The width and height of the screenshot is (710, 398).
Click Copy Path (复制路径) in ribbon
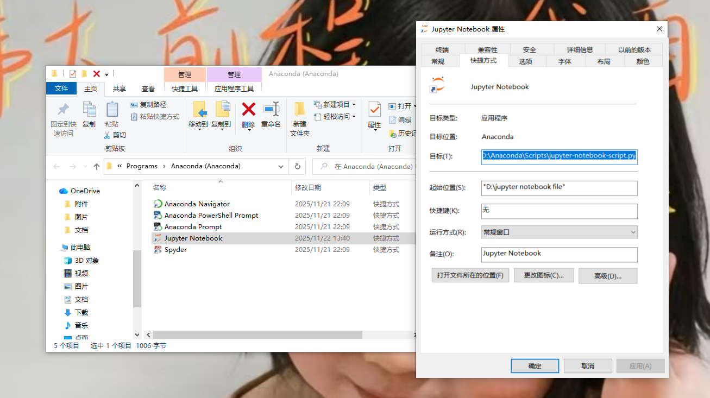coord(148,104)
